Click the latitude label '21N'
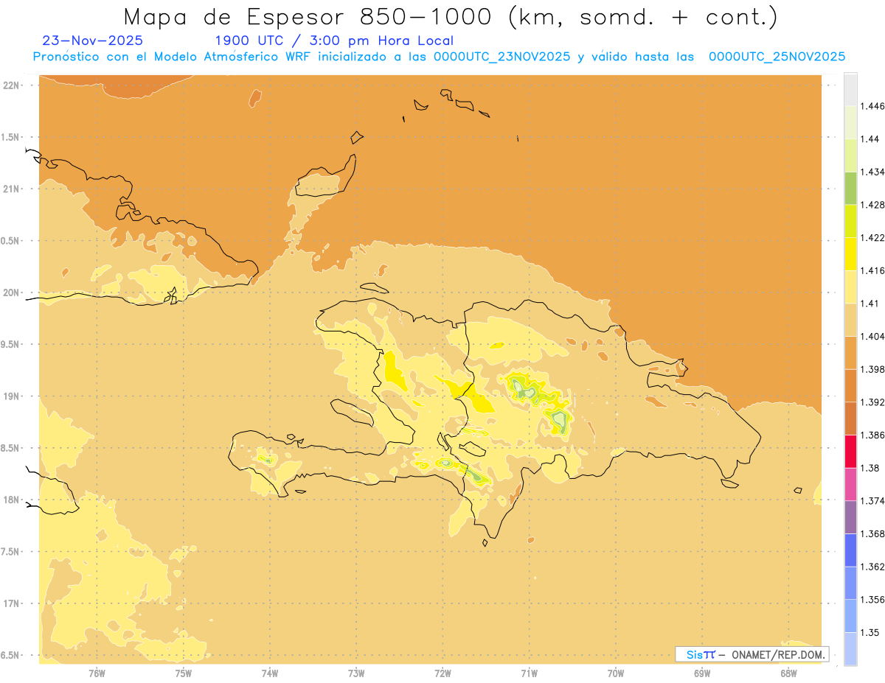 tap(11, 189)
